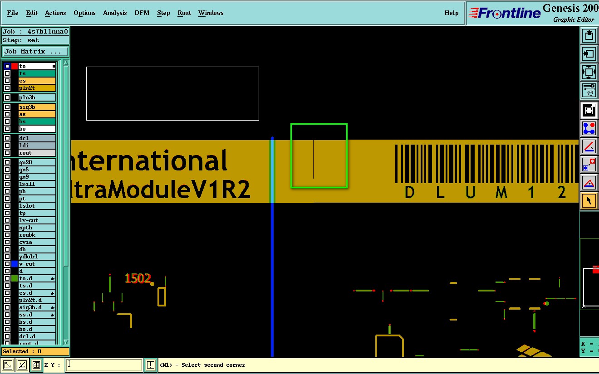Screen dimensions: 599x374
Task: Click the diagonal arrow coordinate mode icon
Action: click(8, 364)
